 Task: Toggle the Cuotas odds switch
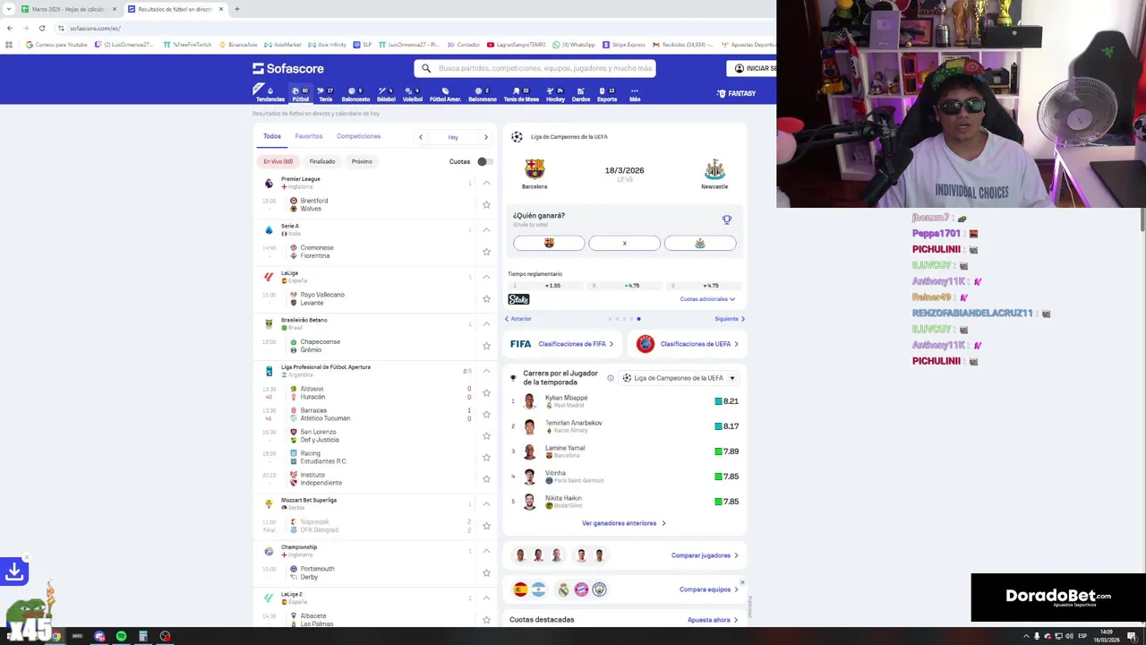(x=483, y=161)
